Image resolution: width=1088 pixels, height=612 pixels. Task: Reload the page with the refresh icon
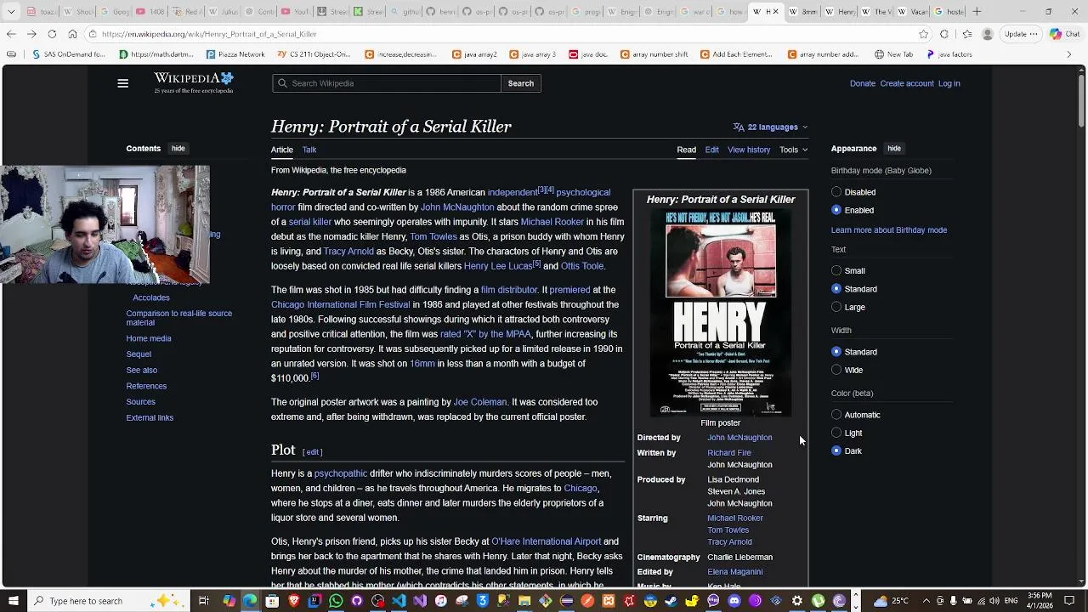point(52,34)
